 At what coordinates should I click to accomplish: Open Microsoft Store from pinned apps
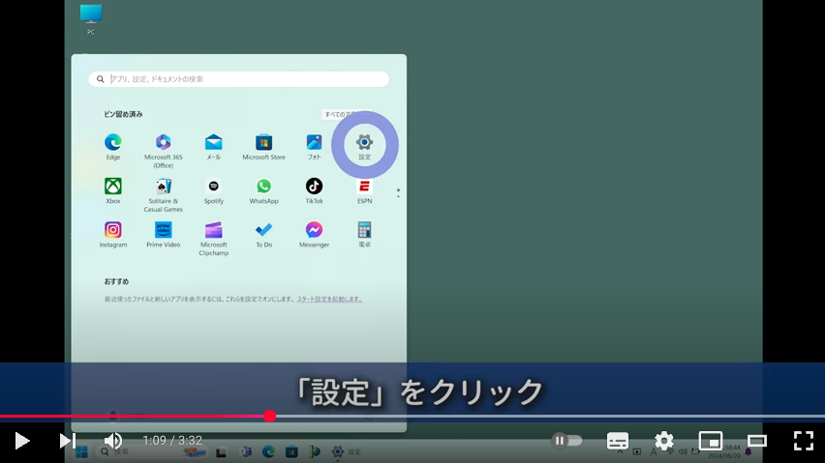click(x=263, y=147)
